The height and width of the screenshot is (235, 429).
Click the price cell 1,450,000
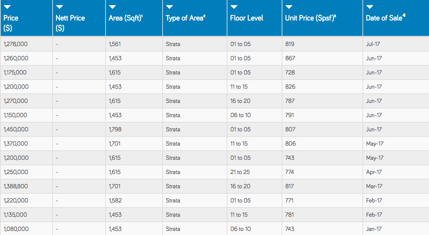point(16,129)
